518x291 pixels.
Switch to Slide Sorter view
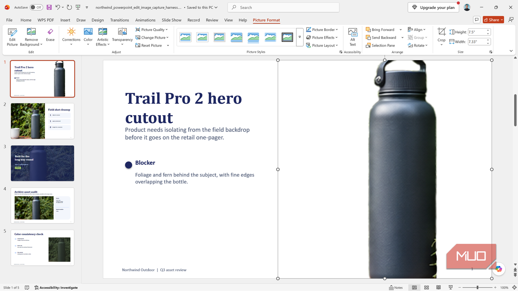426,288
